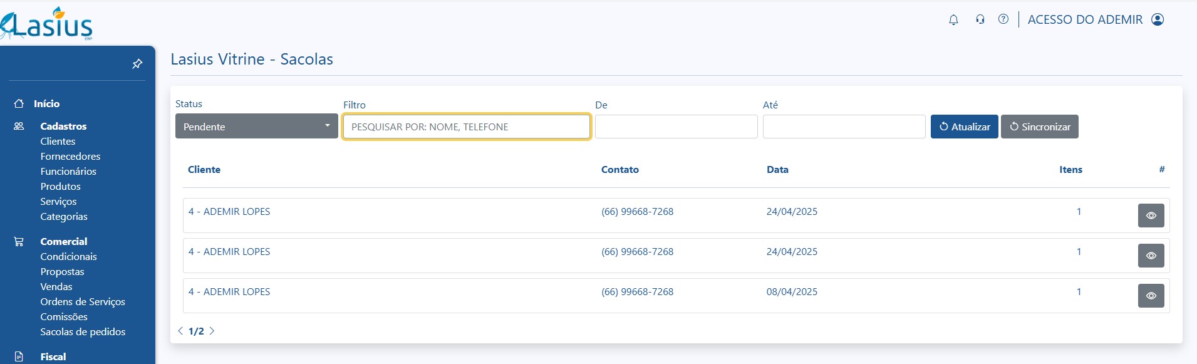Open the help question mark icon

pos(1003,19)
